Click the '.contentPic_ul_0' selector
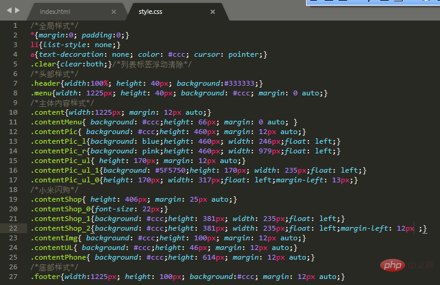This screenshot has height=285, width=440. [65, 180]
